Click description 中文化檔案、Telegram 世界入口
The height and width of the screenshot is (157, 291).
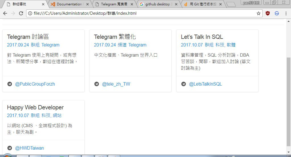126,55
